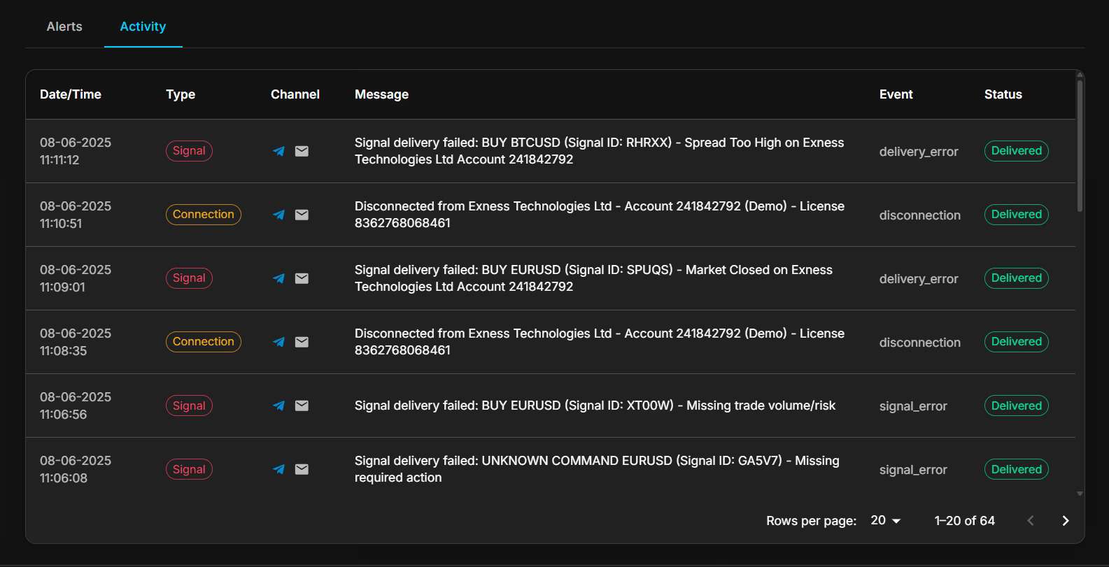Click the Rows per page label
This screenshot has height=567, width=1109.
[x=812, y=521]
